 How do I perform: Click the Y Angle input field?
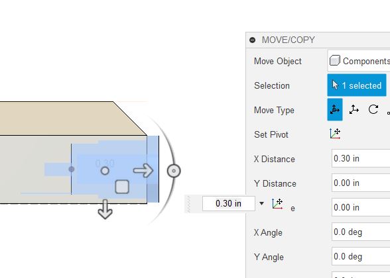coord(361,256)
